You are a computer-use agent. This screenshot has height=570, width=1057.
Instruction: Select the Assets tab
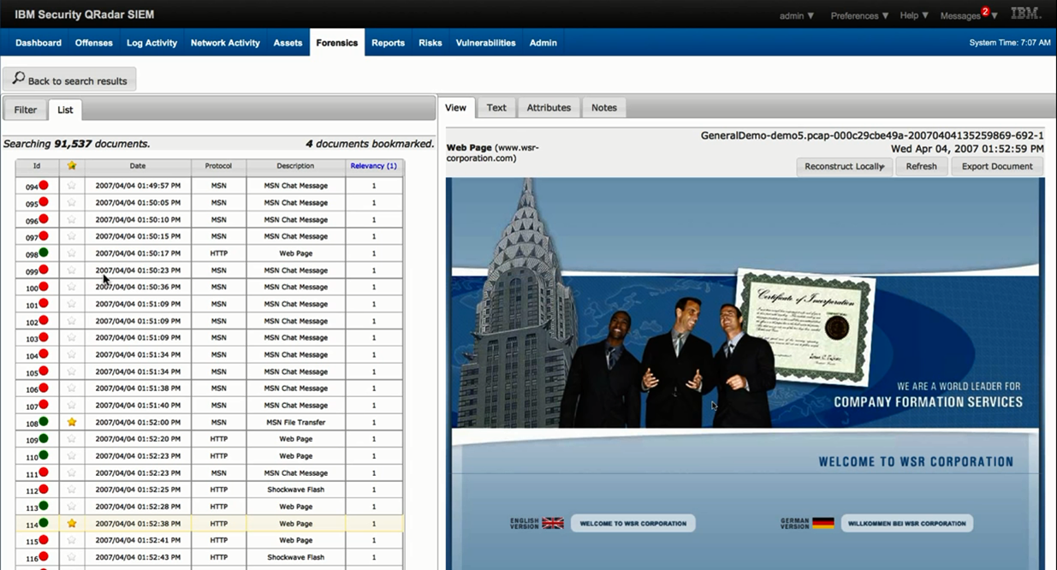(288, 43)
